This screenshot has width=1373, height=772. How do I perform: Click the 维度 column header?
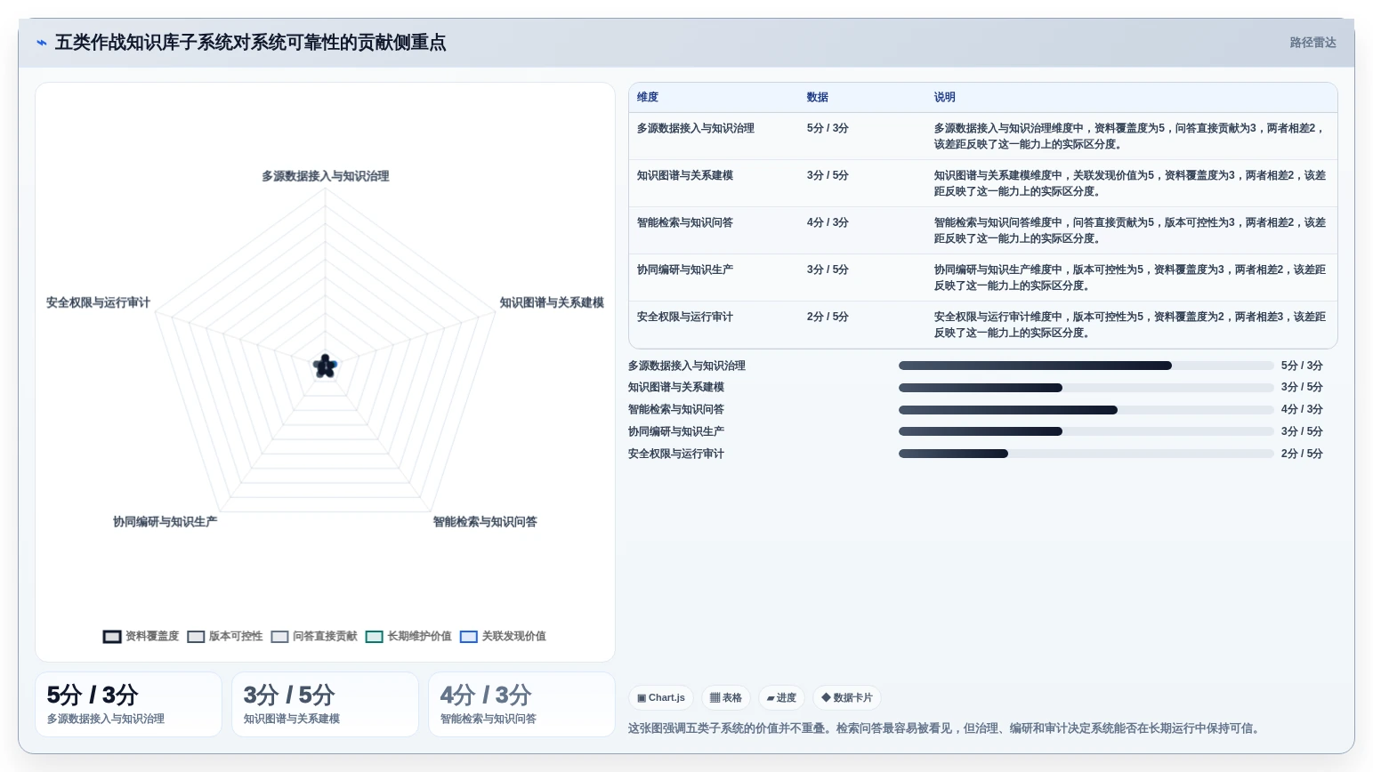(648, 97)
